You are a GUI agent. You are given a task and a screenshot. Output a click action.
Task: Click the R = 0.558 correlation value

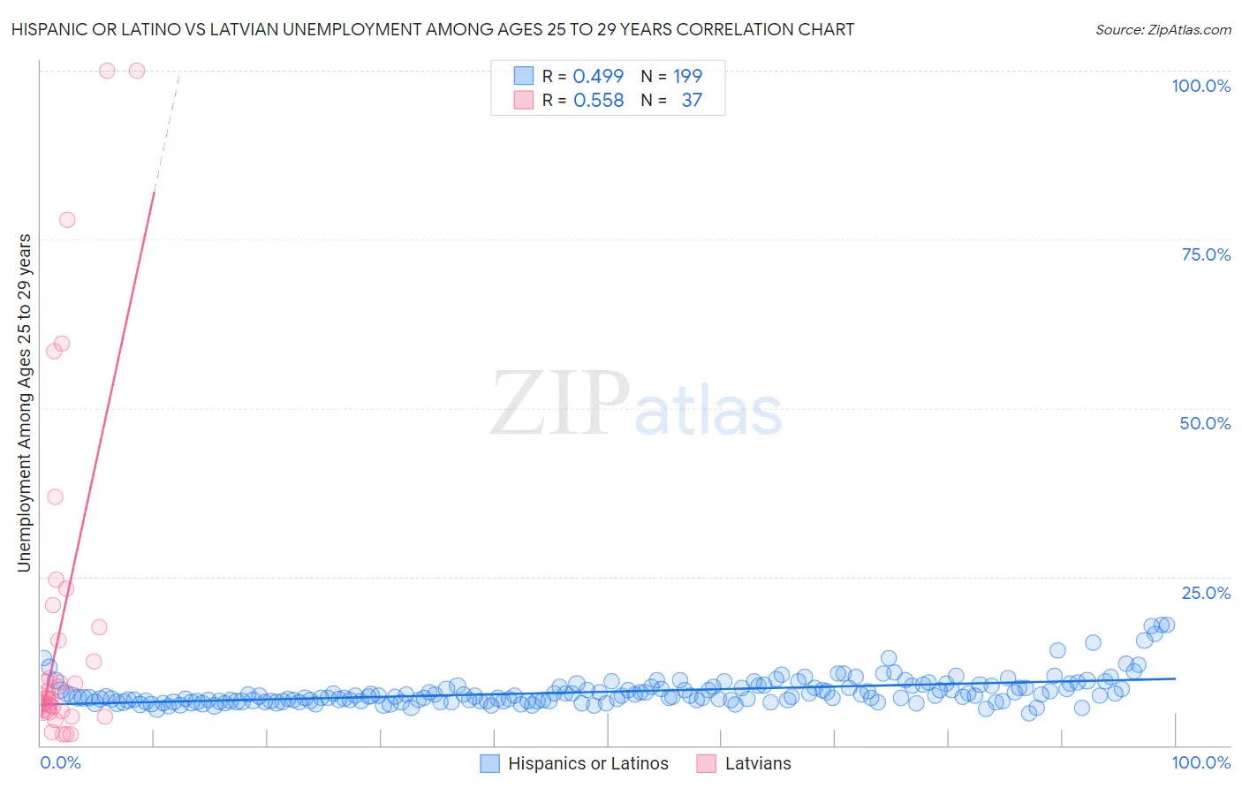583,100
